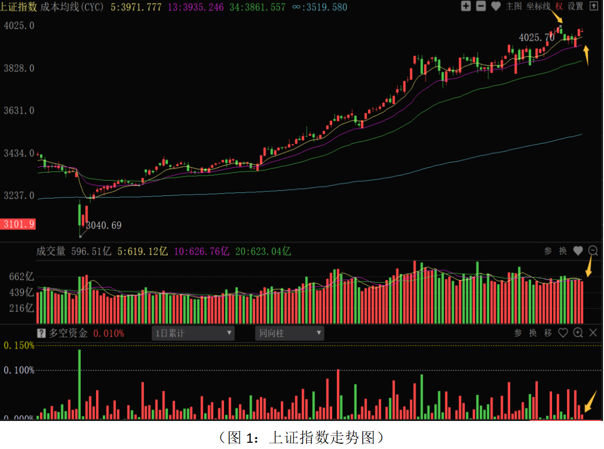Favorite the main chart with the heart icon
604x449 pixels.
pos(496,6)
